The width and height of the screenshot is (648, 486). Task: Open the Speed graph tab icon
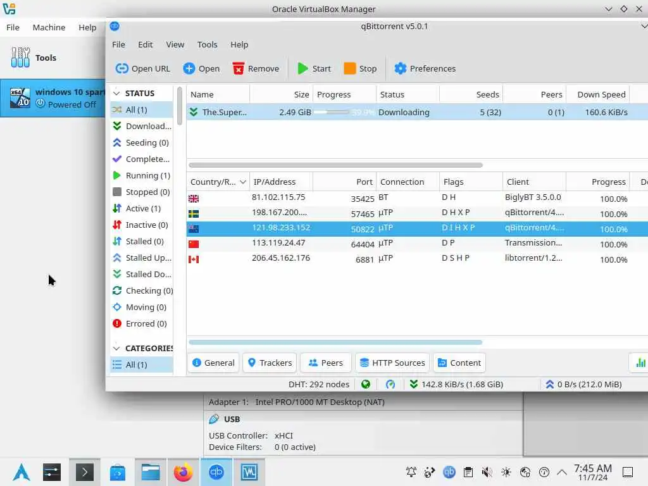(640, 363)
